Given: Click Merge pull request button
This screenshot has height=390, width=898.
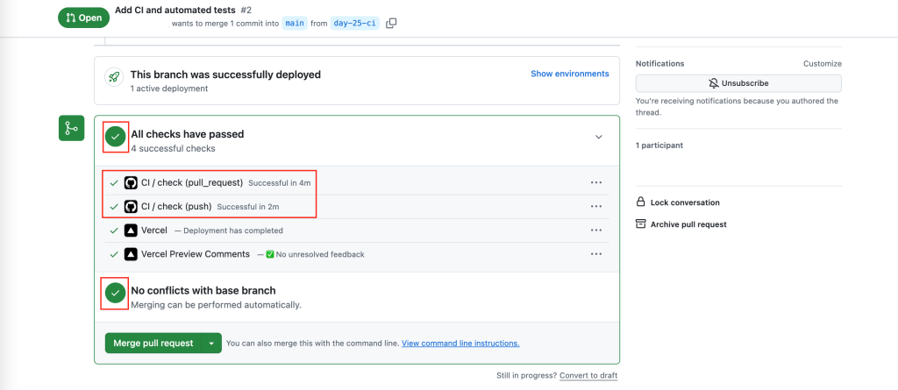Looking at the screenshot, I should [x=153, y=343].
